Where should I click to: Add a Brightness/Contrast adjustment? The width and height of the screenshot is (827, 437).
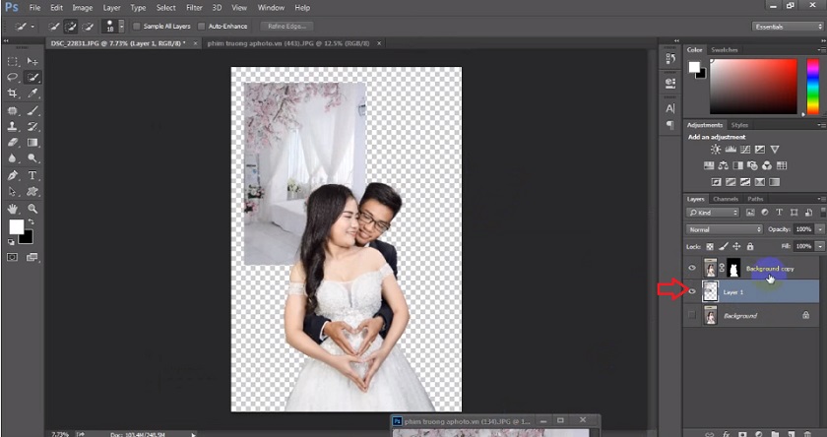pyautogui.click(x=716, y=150)
